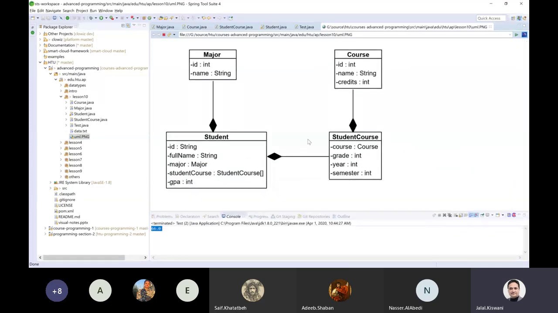Click the green circle icon on left trim

32,33
